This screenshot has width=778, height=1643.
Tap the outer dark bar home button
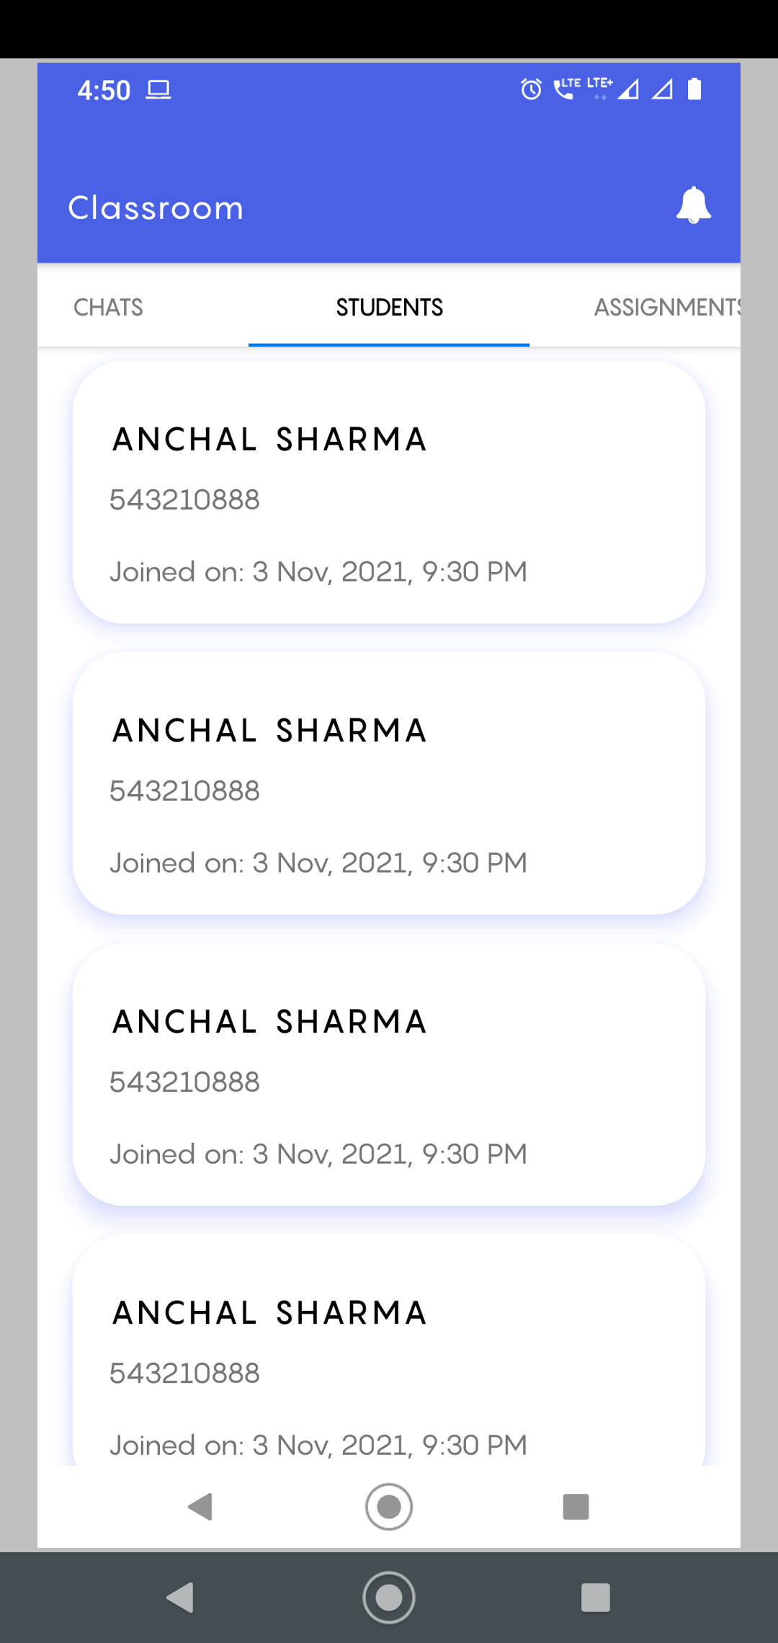(389, 1598)
